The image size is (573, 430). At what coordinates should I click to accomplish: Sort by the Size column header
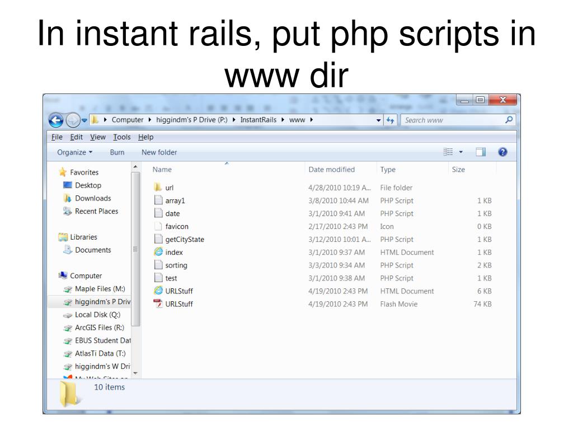pyautogui.click(x=458, y=169)
